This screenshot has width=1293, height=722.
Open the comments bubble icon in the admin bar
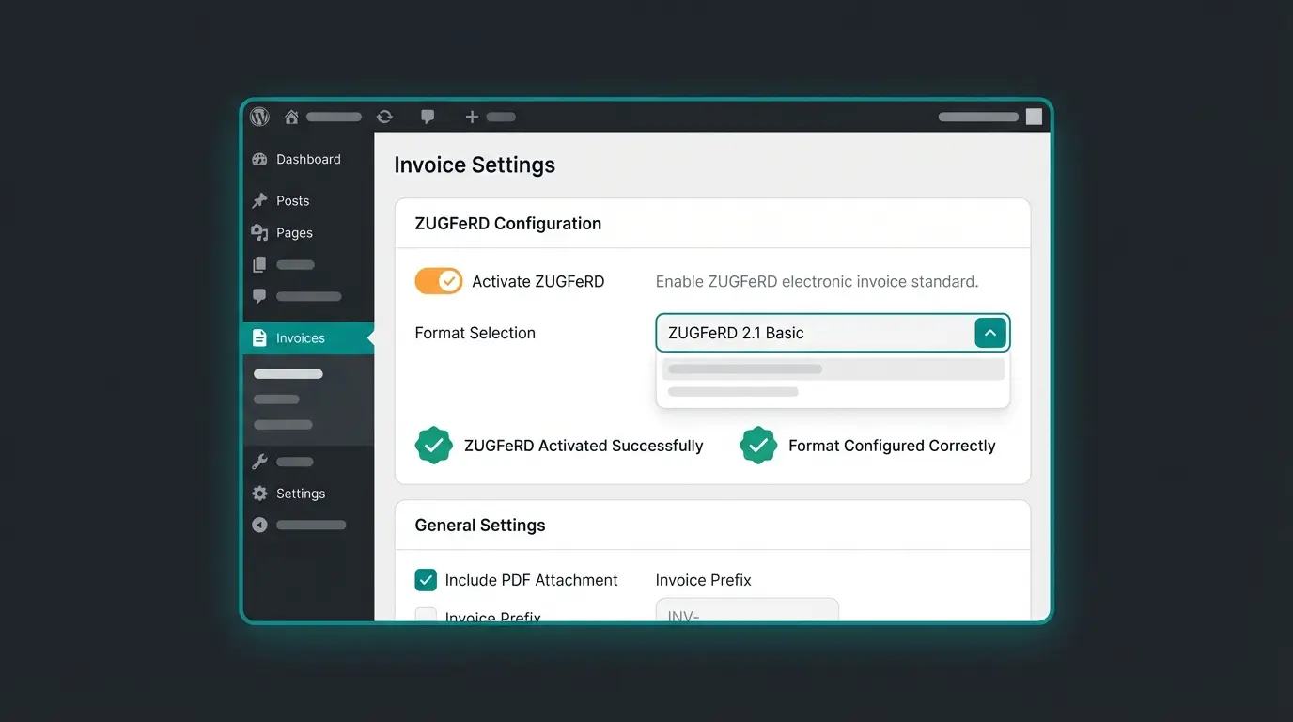pos(428,117)
